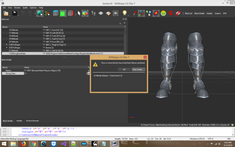
Task: Click the save view eye-with-pencil icon
Action: click(108, 14)
